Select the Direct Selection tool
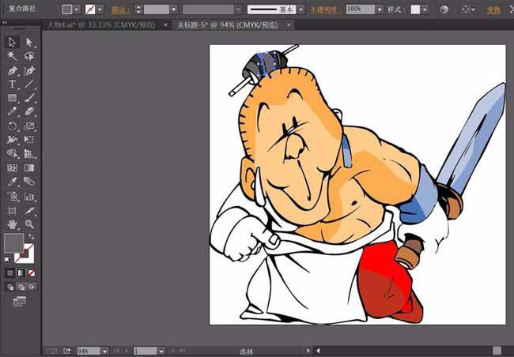The width and height of the screenshot is (514, 357). 29,43
